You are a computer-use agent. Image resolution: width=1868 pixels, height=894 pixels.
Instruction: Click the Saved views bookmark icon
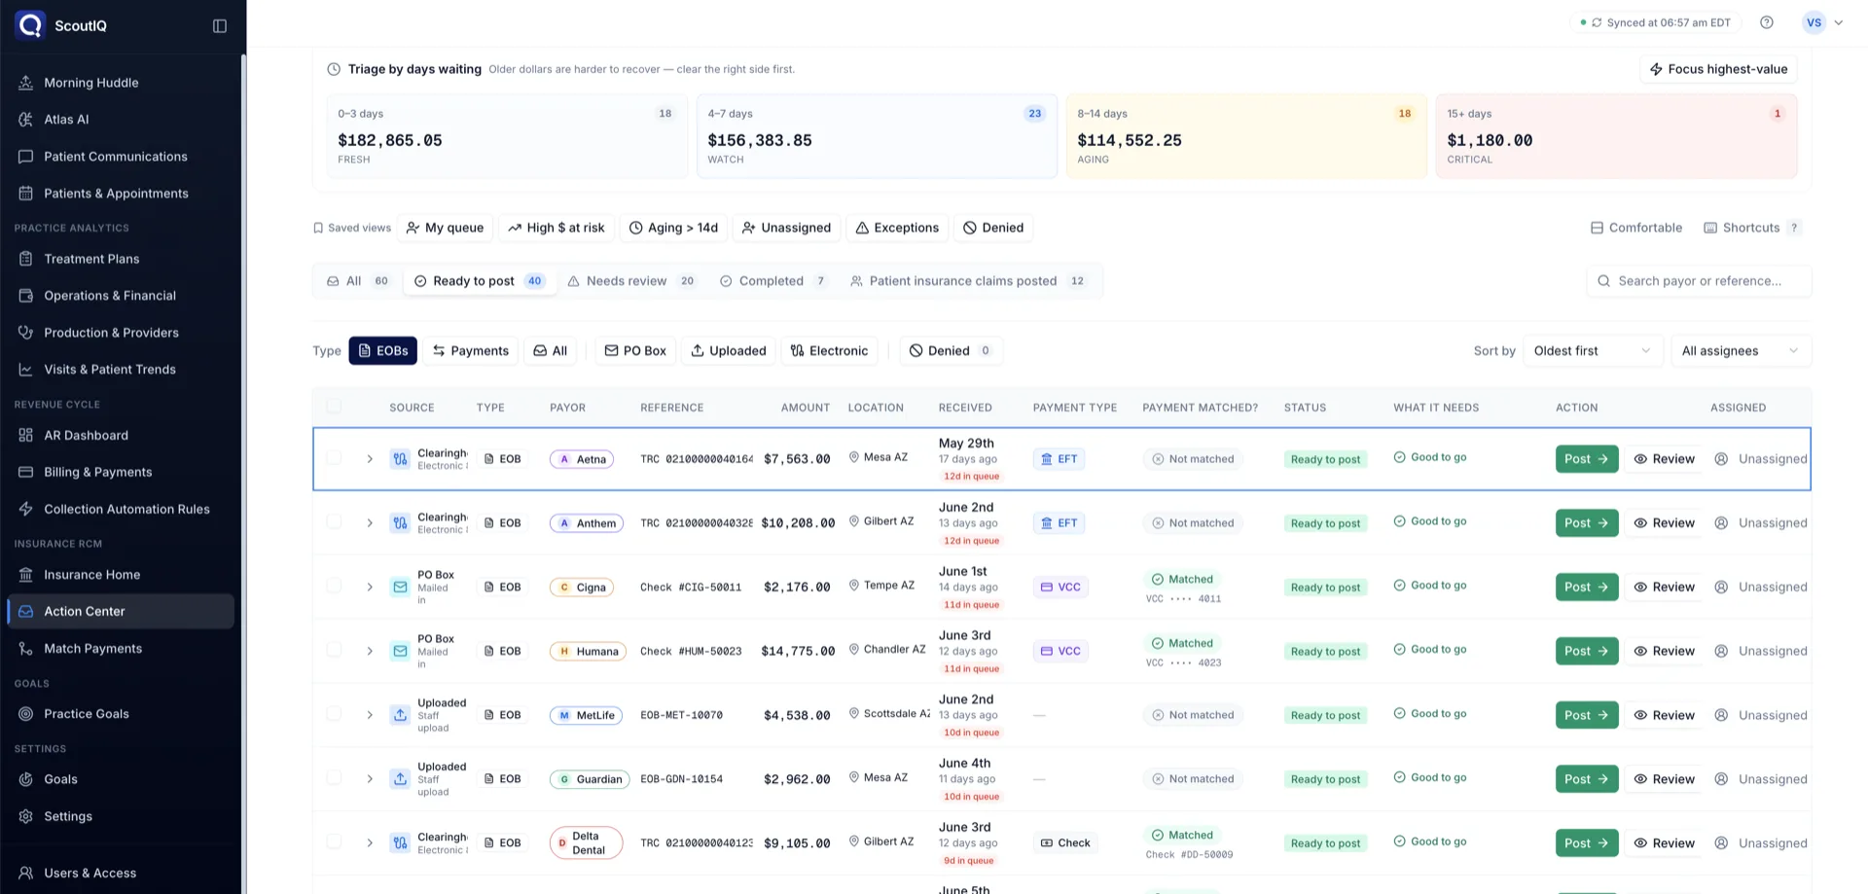(x=318, y=228)
